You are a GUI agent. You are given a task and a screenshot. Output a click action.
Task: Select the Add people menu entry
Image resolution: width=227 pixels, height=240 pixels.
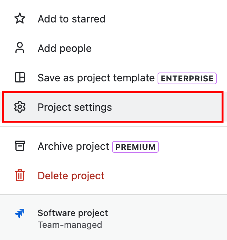tap(65, 48)
